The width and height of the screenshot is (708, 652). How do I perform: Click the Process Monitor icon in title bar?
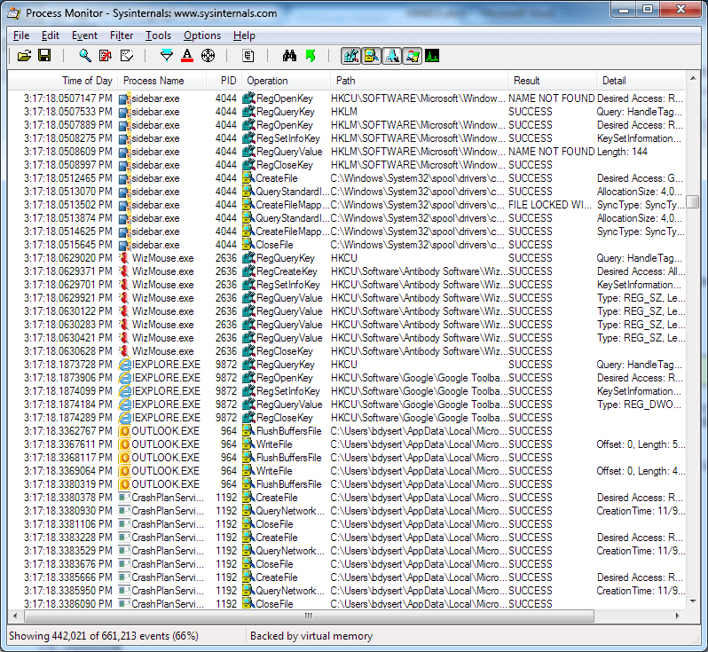(x=14, y=13)
